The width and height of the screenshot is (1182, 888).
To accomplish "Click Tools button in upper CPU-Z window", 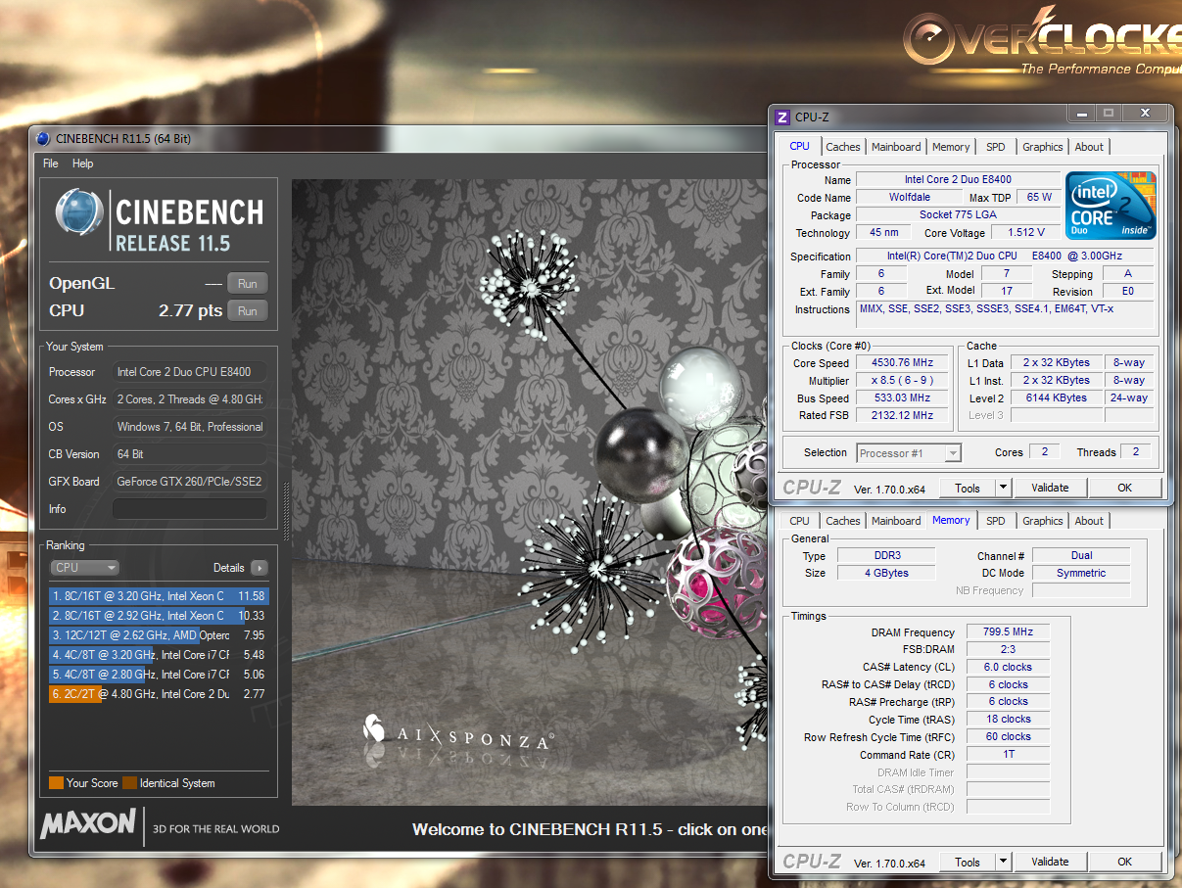I will [968, 488].
